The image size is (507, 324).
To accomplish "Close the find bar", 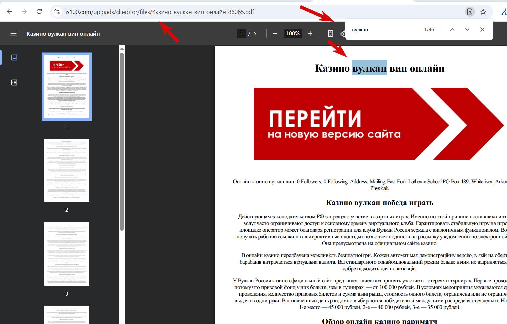I will [x=482, y=29].
